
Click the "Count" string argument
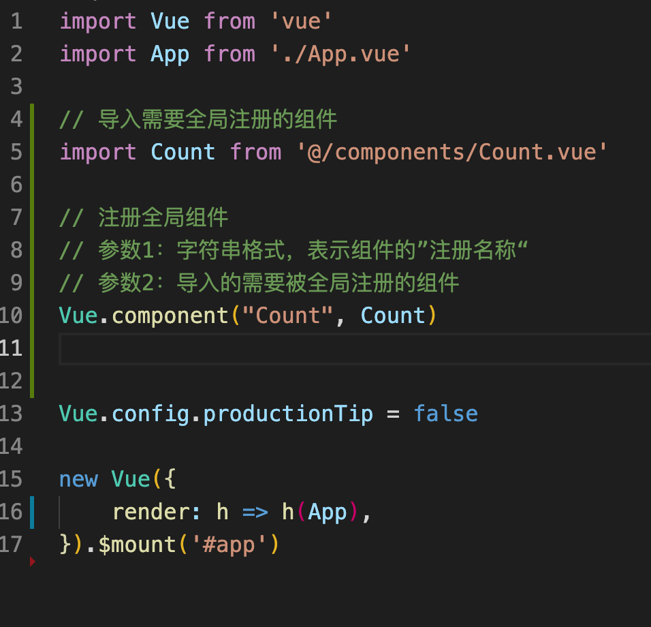click(x=288, y=316)
